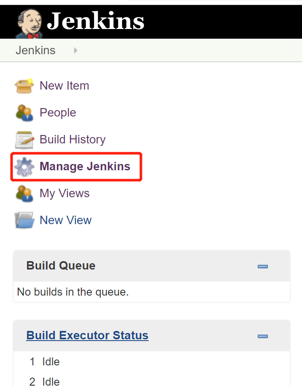Viewport: 302px width, 386px height.
Task: Click the Build History notepad icon
Action: point(24,140)
